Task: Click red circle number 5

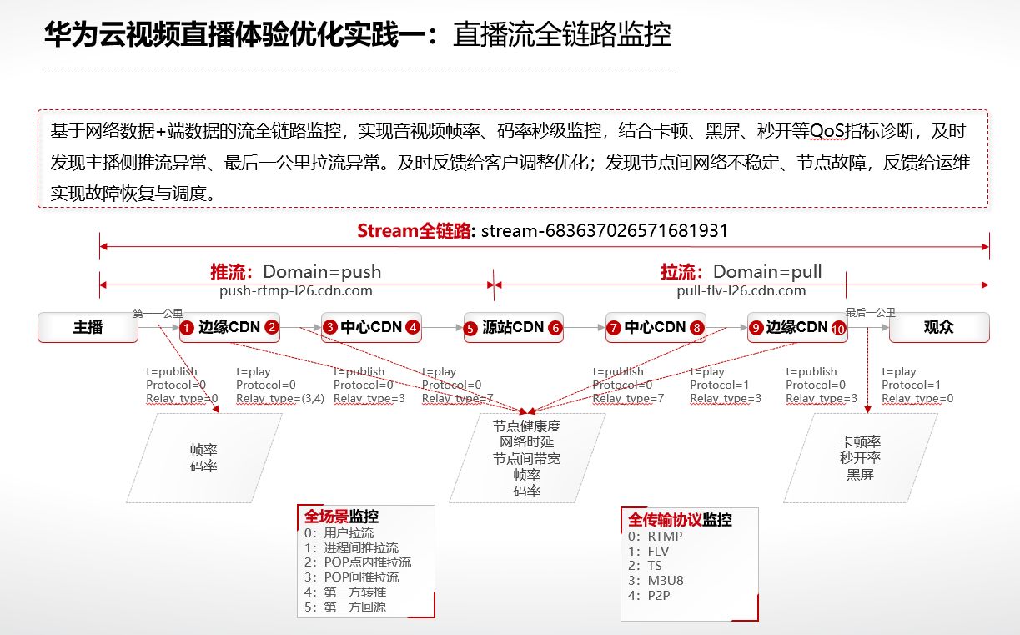Action: pyautogui.click(x=471, y=329)
